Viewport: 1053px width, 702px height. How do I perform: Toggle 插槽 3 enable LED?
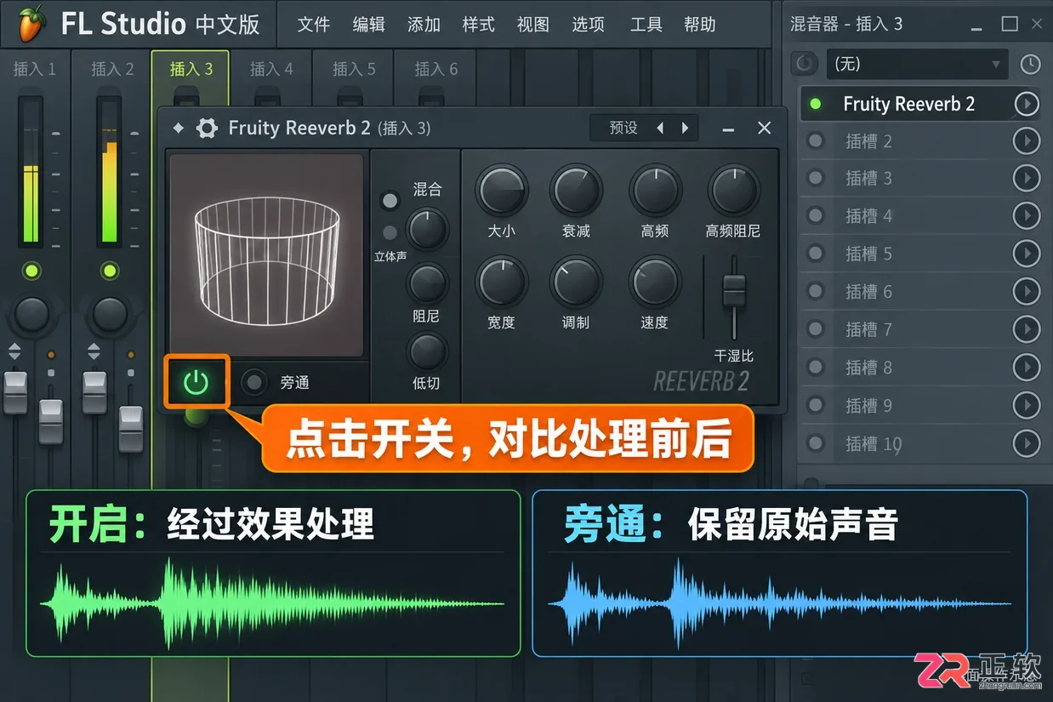pyautogui.click(x=816, y=179)
